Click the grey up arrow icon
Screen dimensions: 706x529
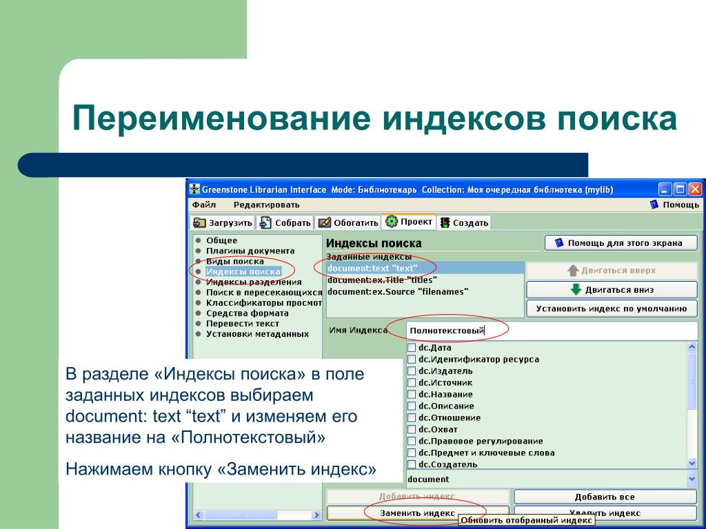(573, 270)
